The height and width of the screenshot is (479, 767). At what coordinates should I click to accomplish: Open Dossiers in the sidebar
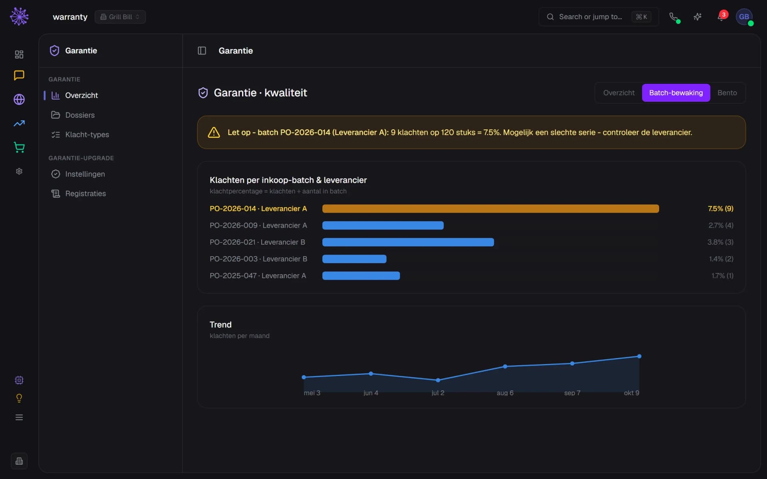[110, 115]
